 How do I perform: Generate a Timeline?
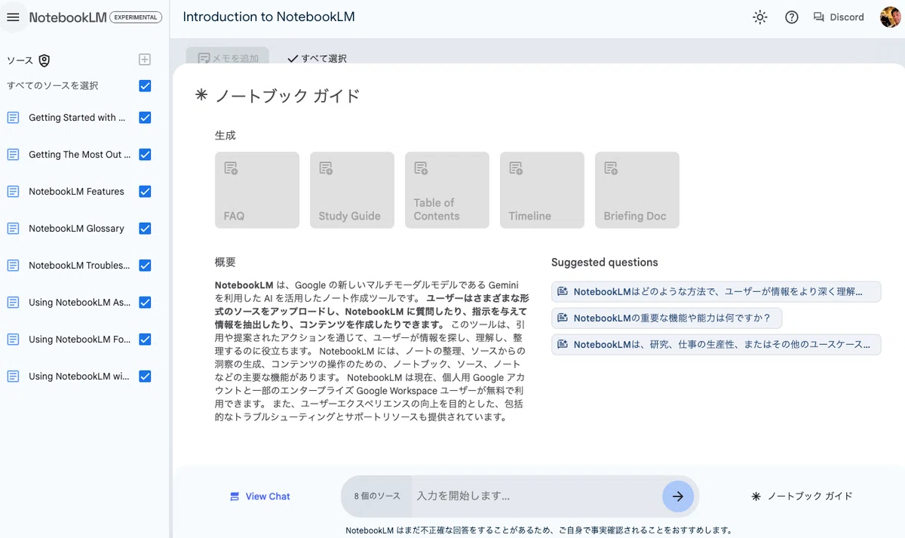pyautogui.click(x=542, y=190)
